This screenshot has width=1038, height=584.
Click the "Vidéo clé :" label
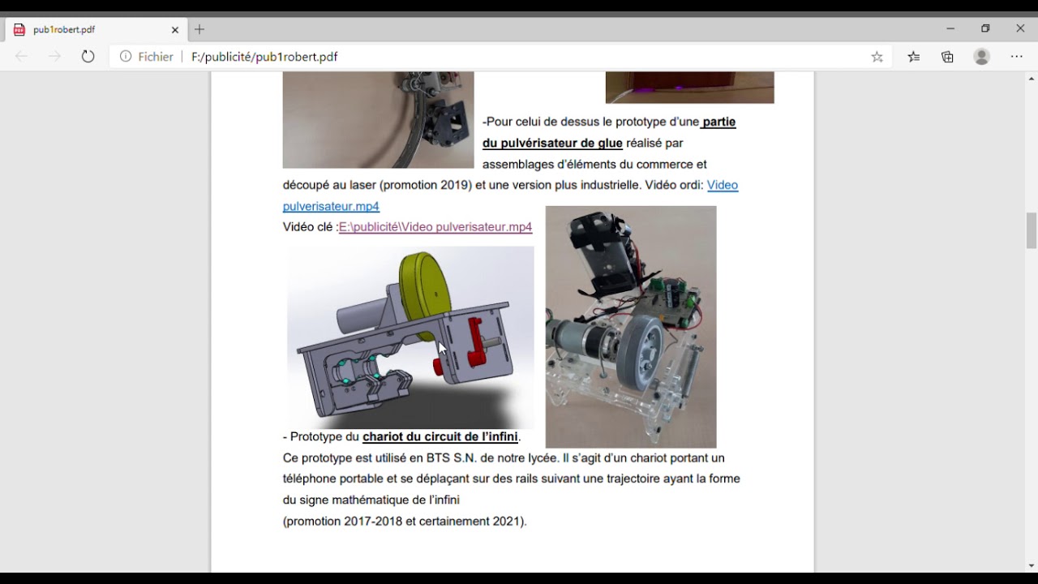pos(311,227)
